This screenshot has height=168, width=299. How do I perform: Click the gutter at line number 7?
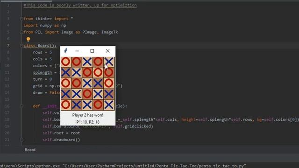(8, 46)
